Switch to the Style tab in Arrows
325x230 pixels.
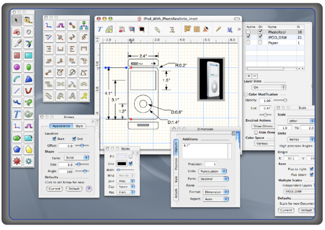80,126
